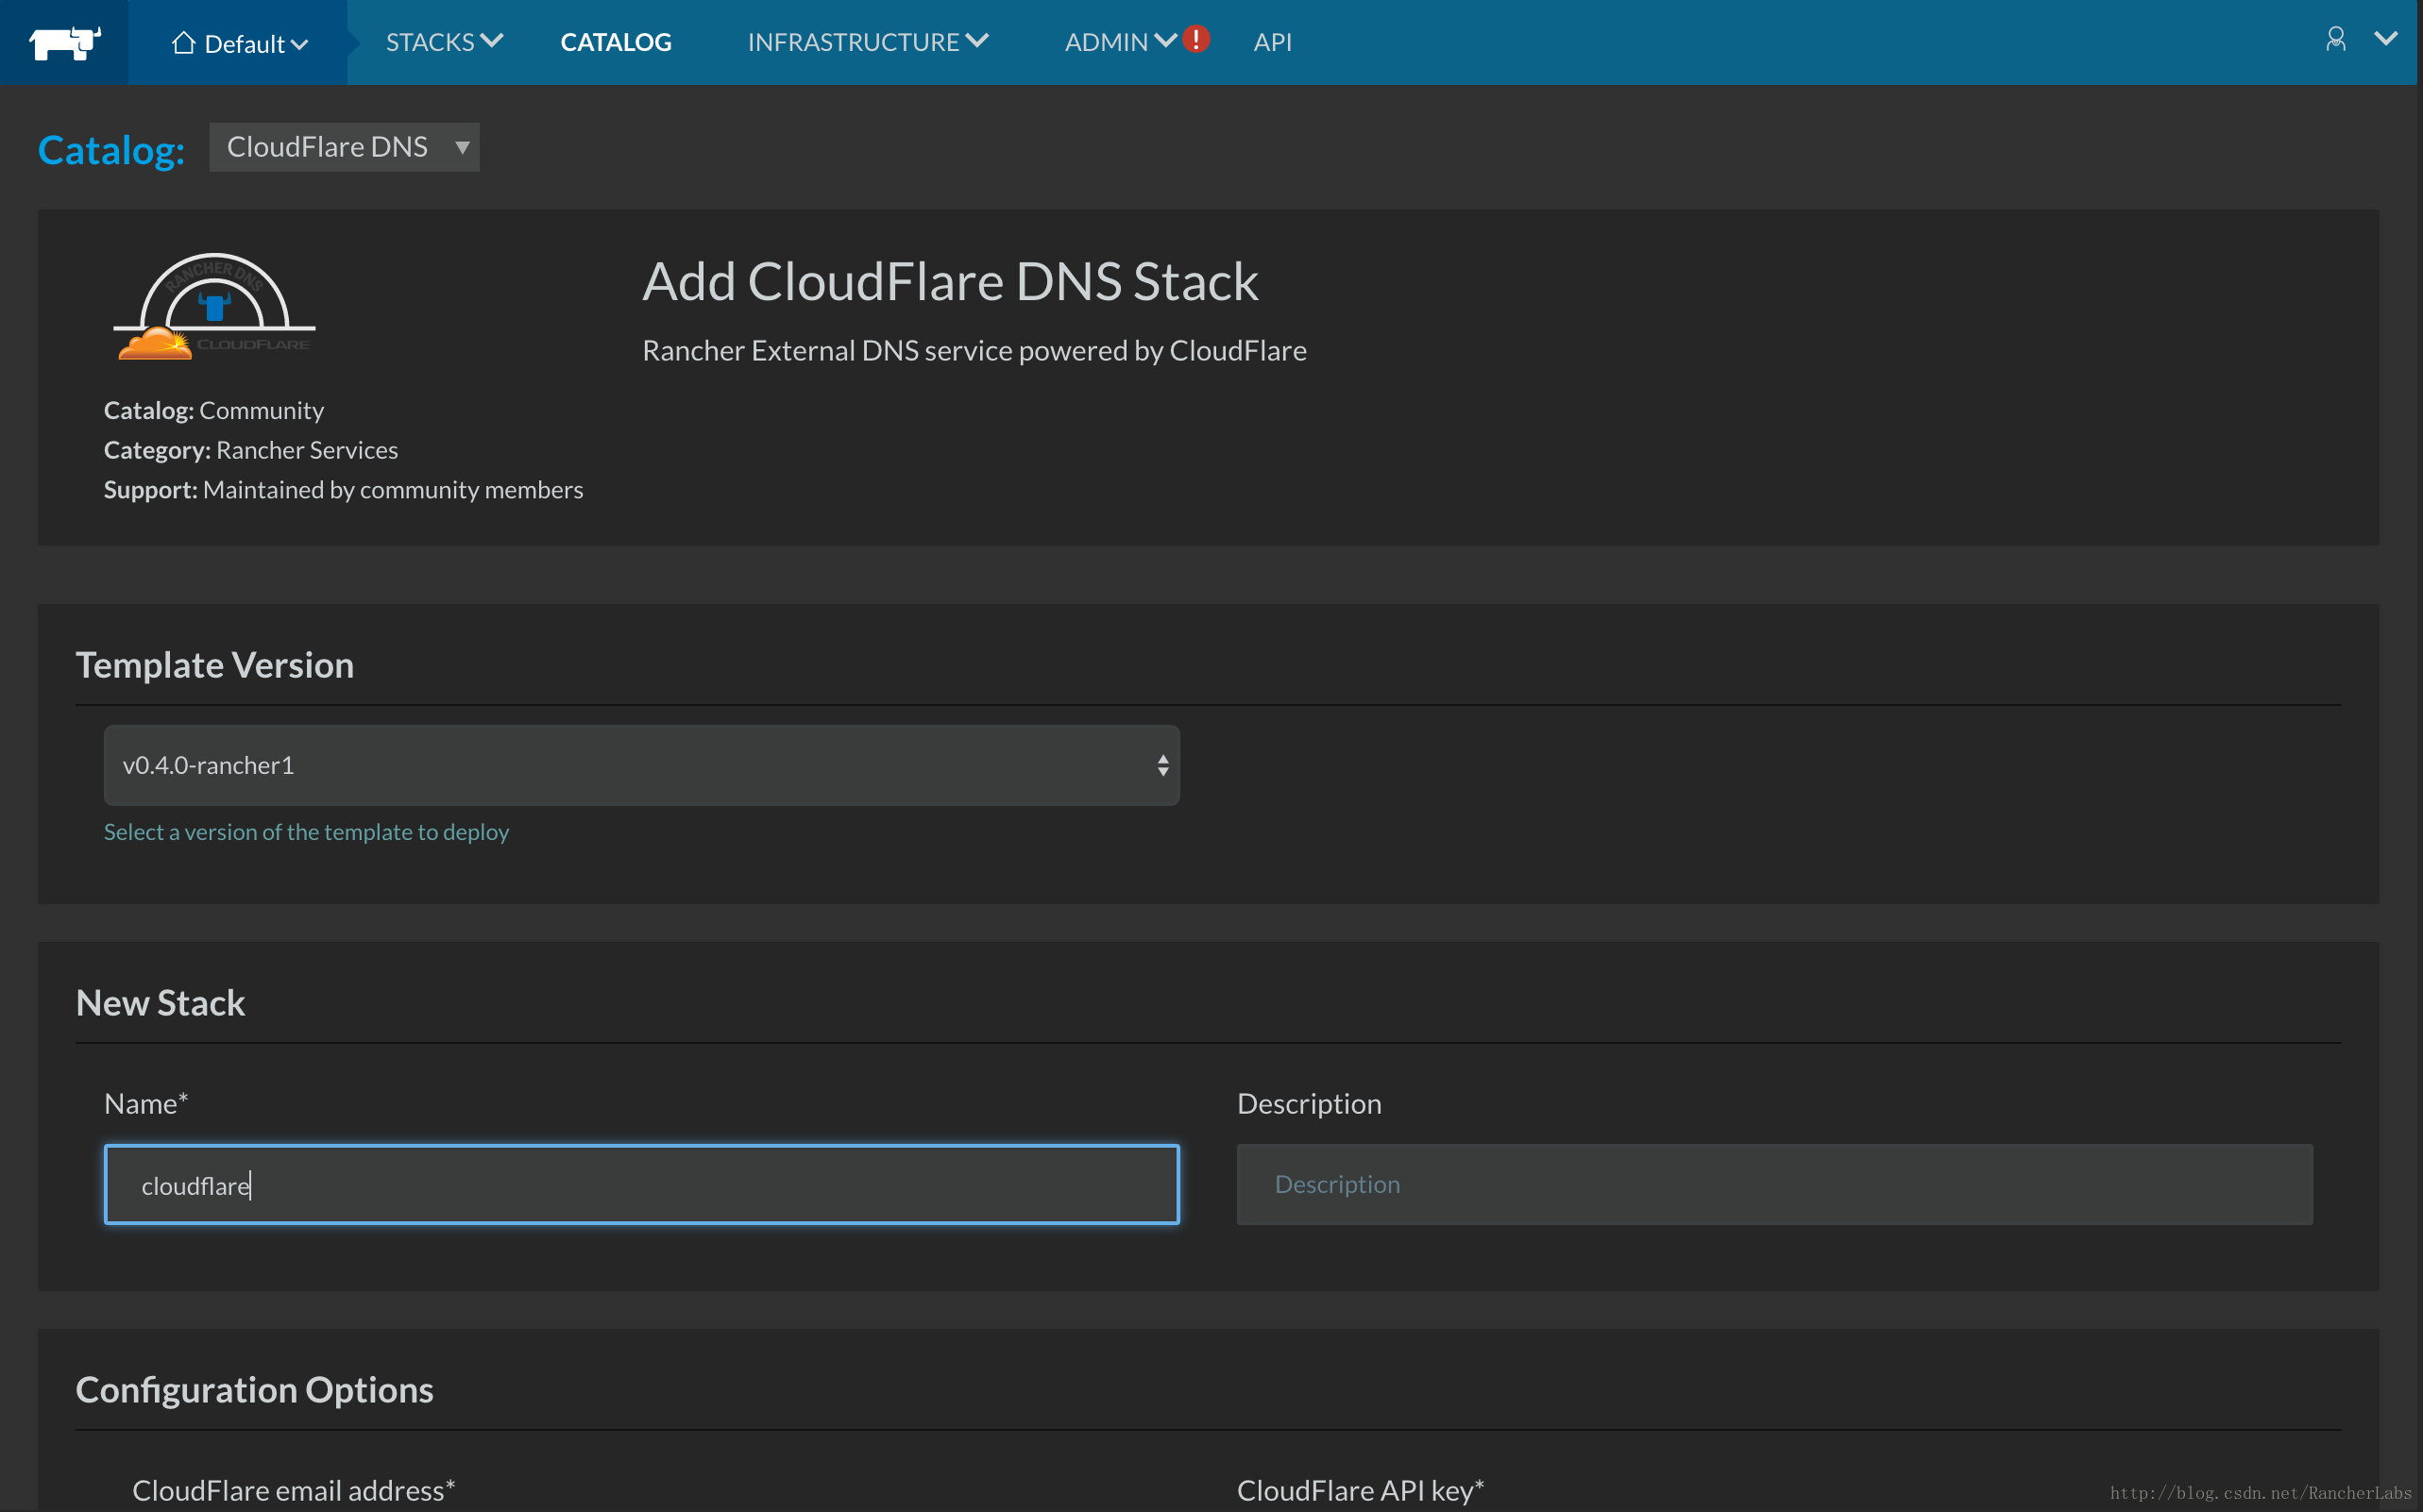Select template version v0.4.0-rancher1 dropdown
This screenshot has width=2423, height=1512.
click(641, 765)
